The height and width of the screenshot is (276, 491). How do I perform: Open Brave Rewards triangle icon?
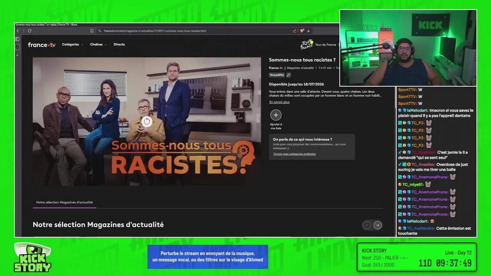pos(308,31)
